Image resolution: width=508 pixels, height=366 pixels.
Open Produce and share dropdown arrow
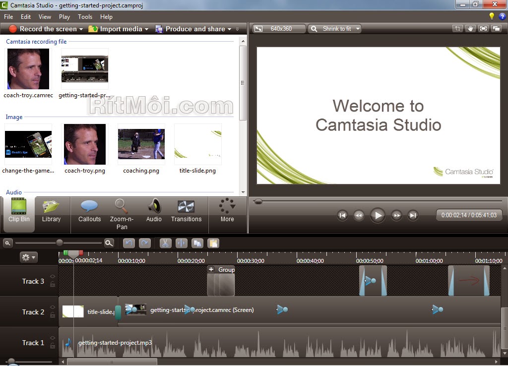coord(229,29)
